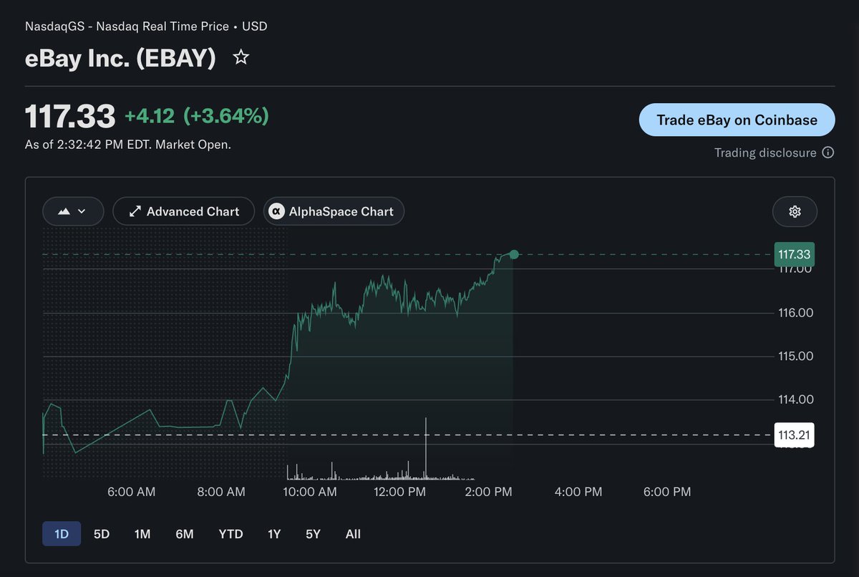Click the (+3.64%) percent change

pos(226,116)
